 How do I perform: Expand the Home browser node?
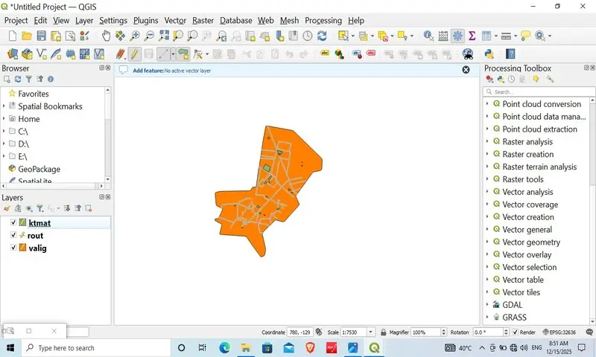(4, 118)
